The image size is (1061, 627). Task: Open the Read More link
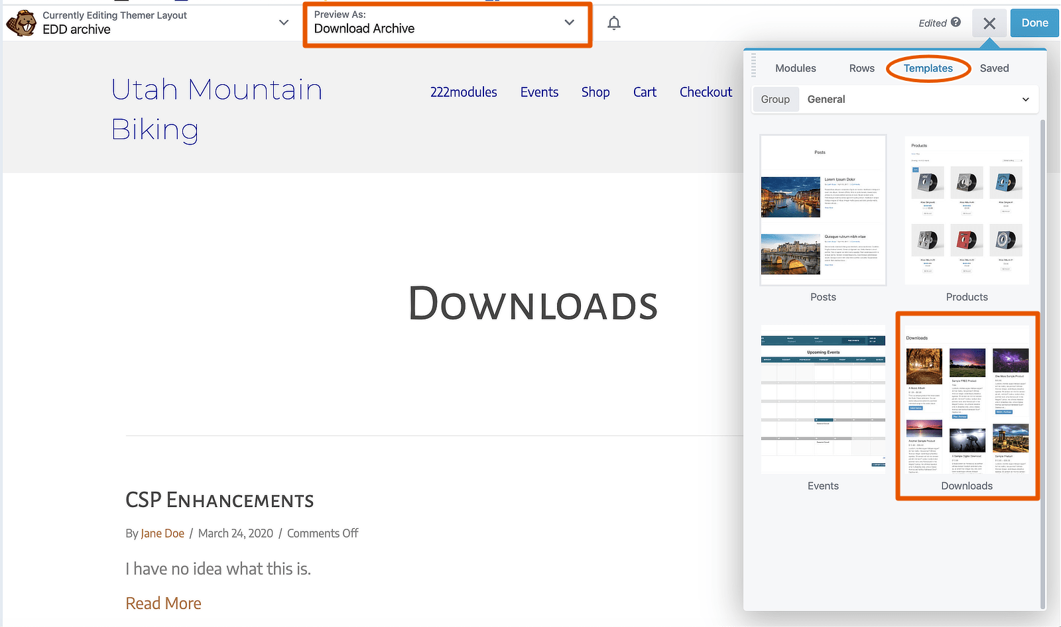click(x=163, y=603)
